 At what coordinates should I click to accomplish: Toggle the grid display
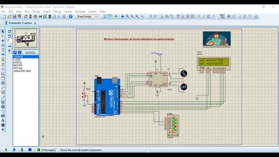coord(110,17)
